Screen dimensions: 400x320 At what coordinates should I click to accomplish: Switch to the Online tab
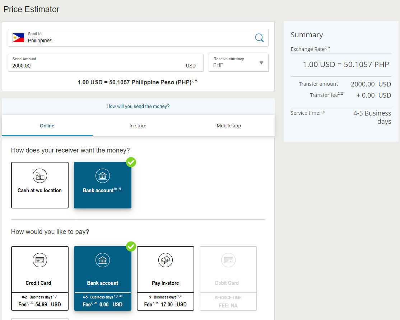[x=47, y=126]
